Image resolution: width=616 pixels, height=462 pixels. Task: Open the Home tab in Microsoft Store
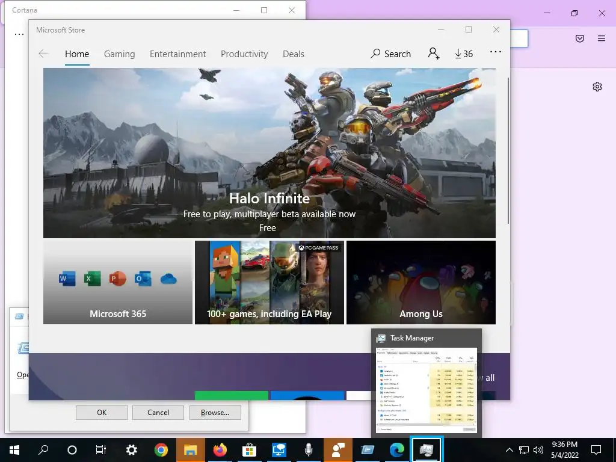pyautogui.click(x=77, y=54)
